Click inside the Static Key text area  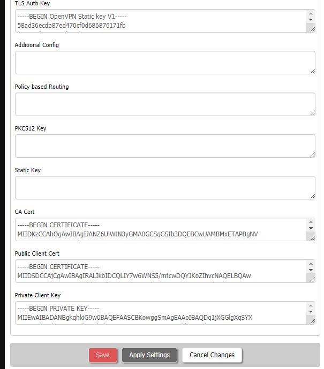point(165,188)
